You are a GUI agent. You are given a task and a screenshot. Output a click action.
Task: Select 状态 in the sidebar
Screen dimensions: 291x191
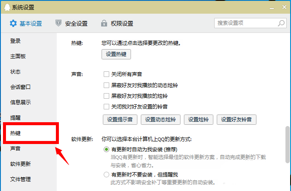pos(15,71)
